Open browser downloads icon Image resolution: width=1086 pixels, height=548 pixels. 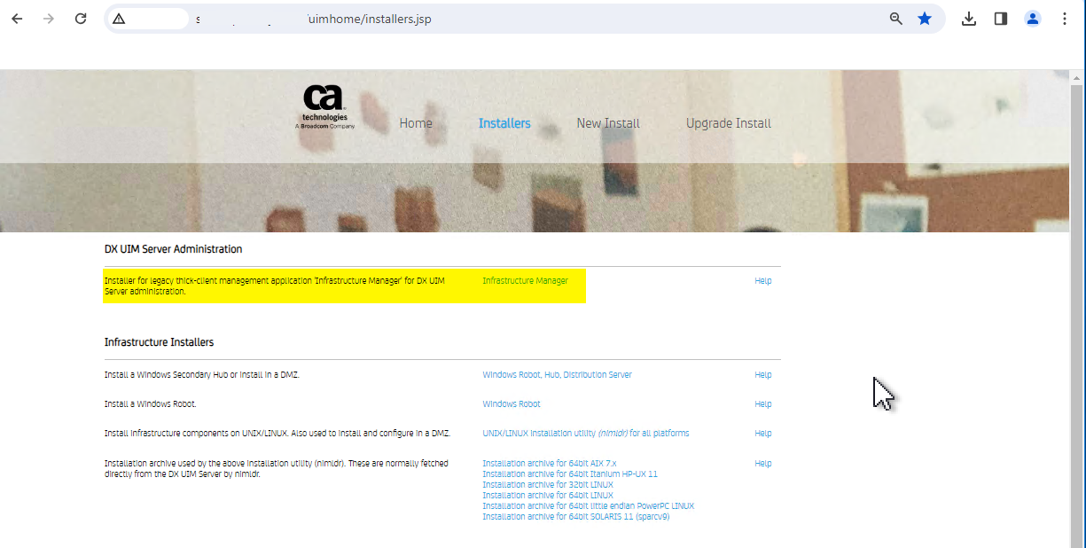[969, 19]
